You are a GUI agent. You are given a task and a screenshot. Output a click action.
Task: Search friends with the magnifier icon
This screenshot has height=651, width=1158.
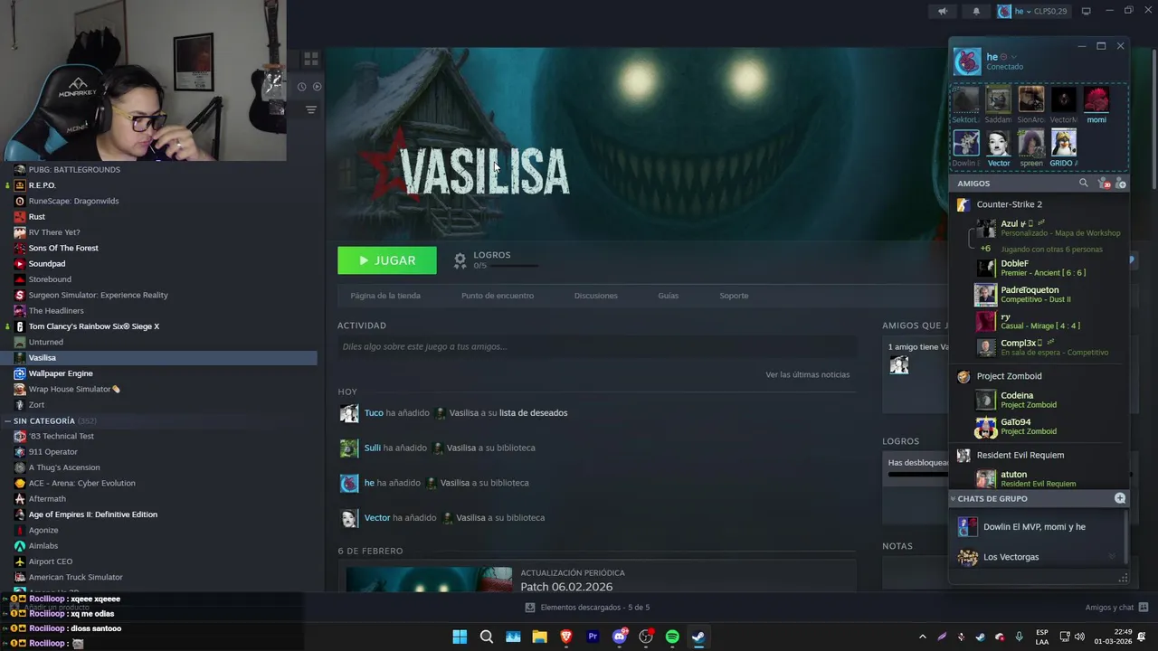click(1084, 184)
